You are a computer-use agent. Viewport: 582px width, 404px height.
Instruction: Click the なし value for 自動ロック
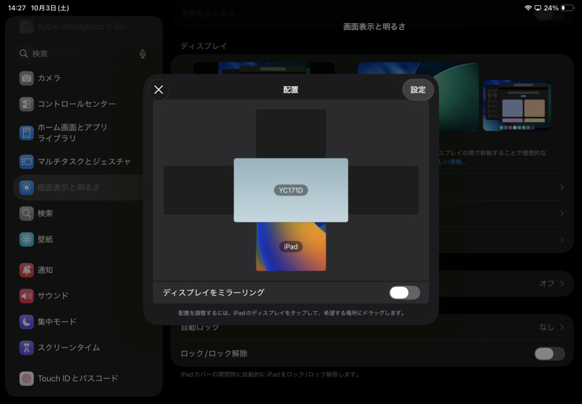[547, 327]
